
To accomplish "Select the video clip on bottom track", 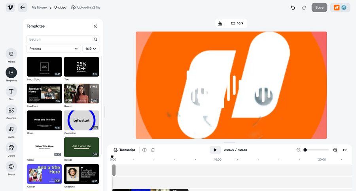I will tap(150, 190).
